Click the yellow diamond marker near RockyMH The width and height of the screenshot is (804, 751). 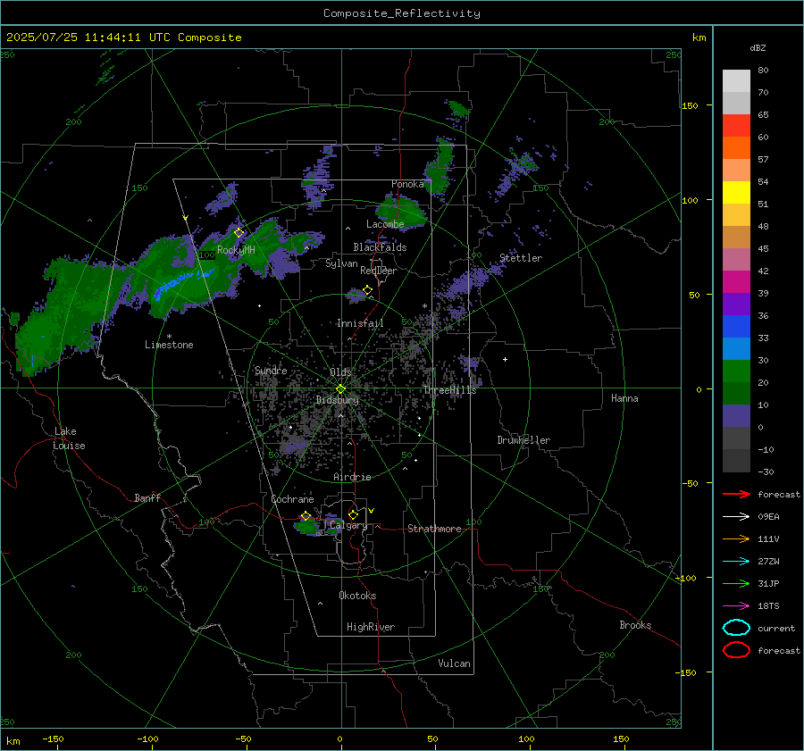(239, 233)
